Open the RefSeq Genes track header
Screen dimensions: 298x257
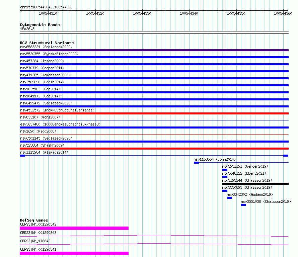[34, 220]
